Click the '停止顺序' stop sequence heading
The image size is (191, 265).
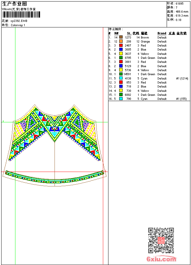(x=116, y=29)
